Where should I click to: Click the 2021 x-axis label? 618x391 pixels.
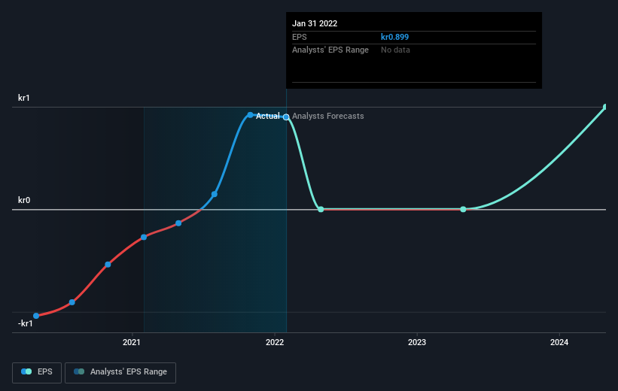(x=131, y=342)
